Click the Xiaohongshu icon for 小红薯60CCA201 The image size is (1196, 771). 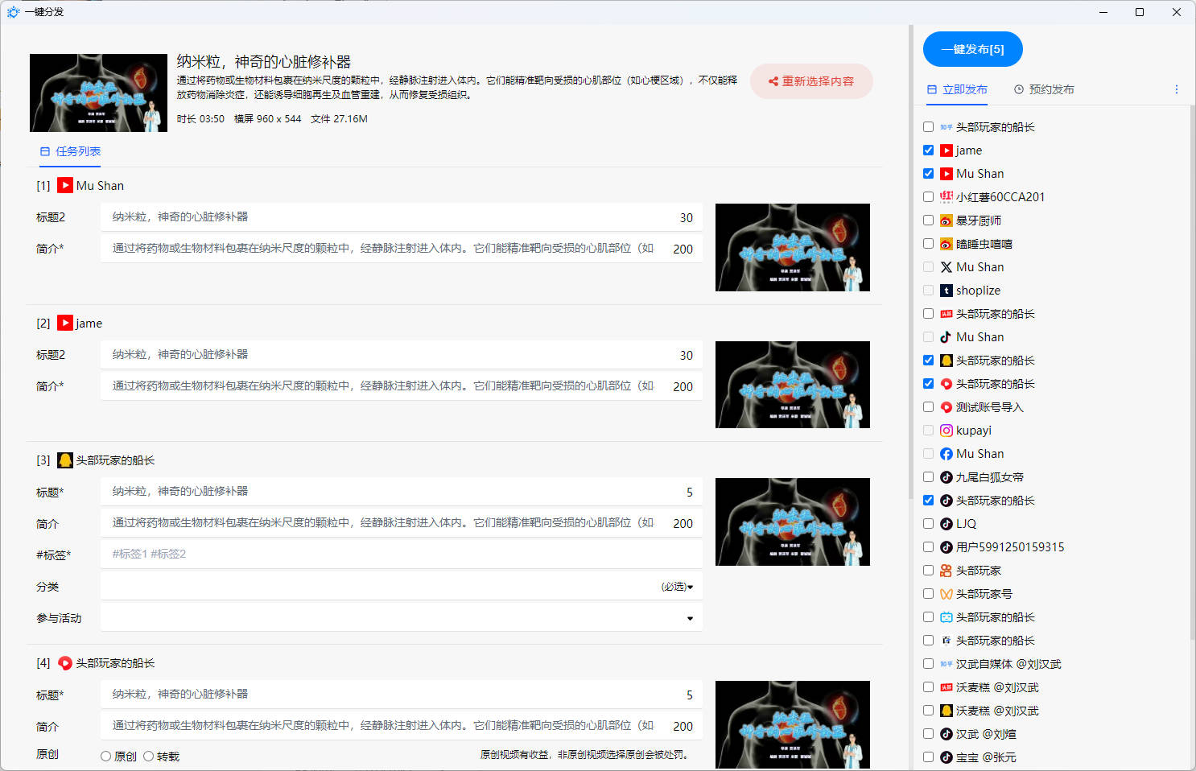pyautogui.click(x=946, y=197)
